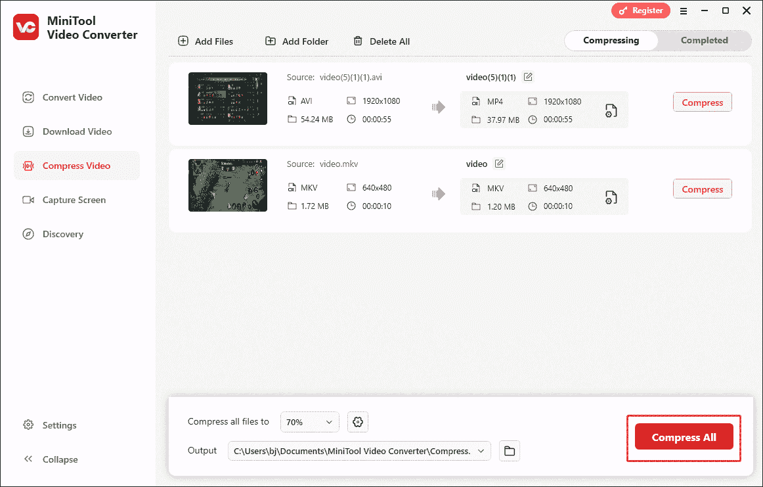Switch to the Completed tab
This screenshot has width=763, height=487.
point(704,41)
